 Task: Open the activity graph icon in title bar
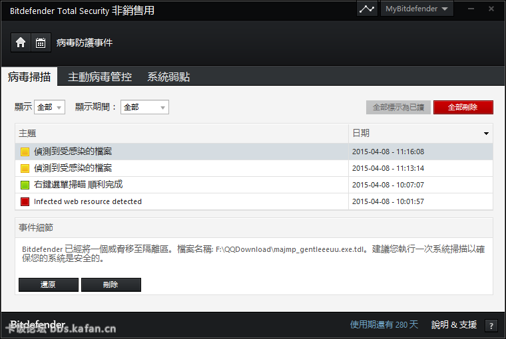point(367,9)
